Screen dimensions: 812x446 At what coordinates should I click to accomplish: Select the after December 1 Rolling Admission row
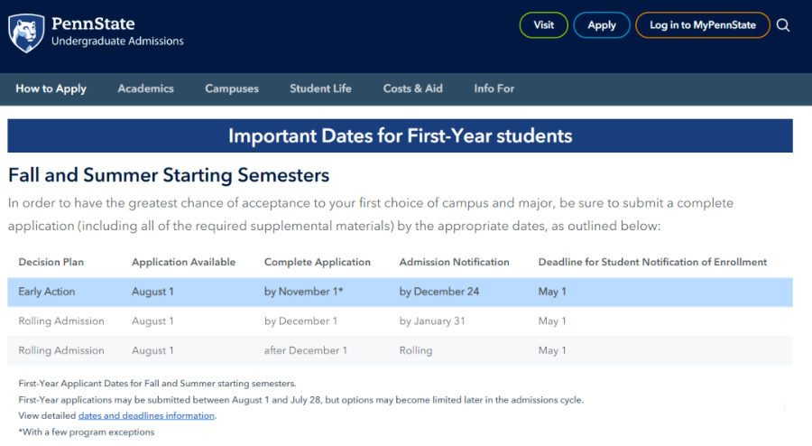[400, 350]
